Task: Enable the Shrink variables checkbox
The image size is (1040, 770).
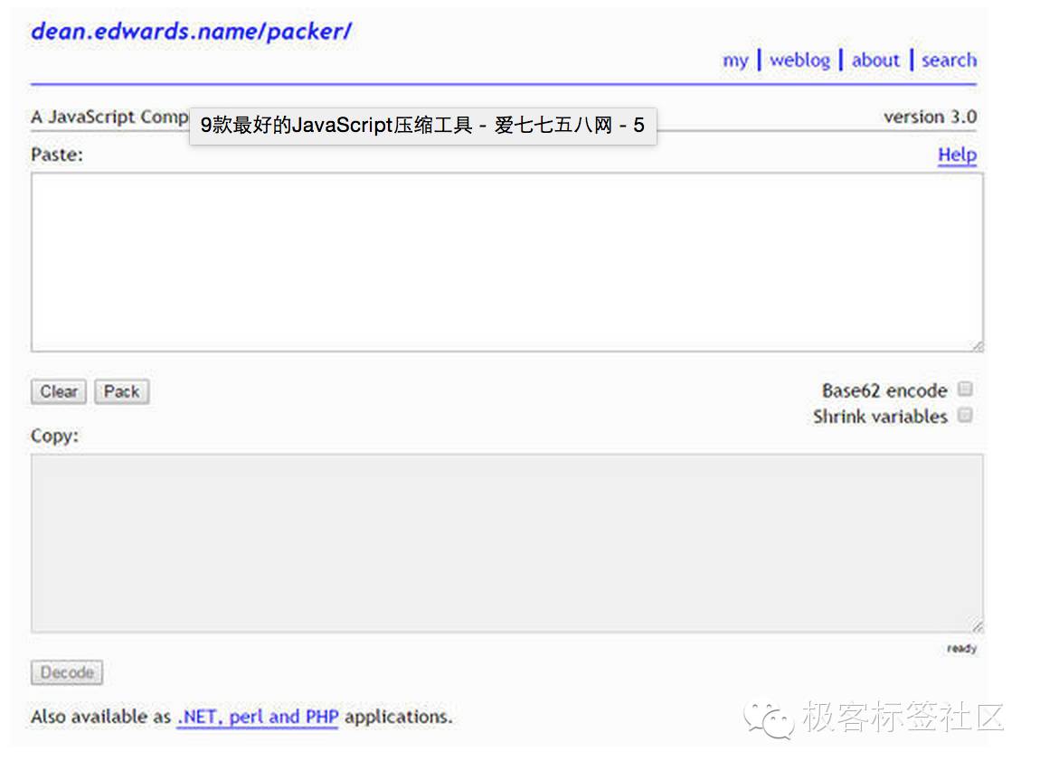Action: pyautogui.click(x=965, y=416)
